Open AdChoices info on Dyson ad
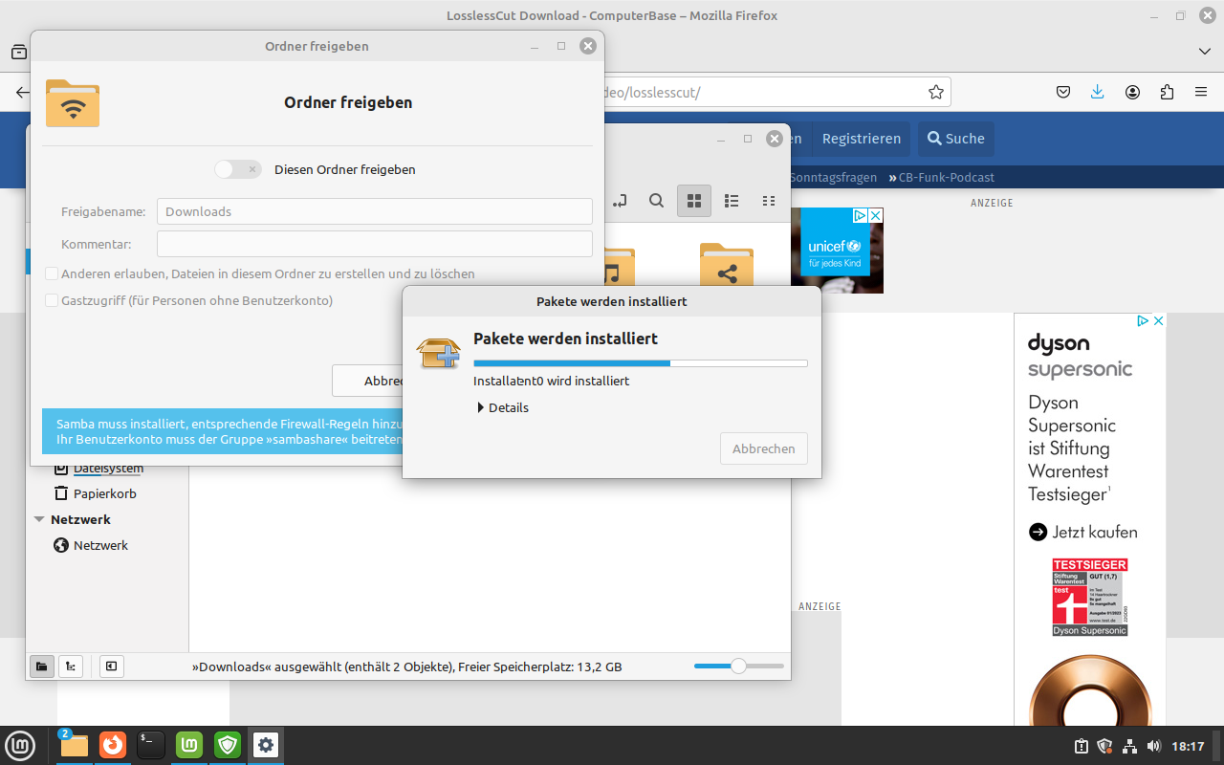Viewport: 1224px width, 765px height. click(1143, 321)
